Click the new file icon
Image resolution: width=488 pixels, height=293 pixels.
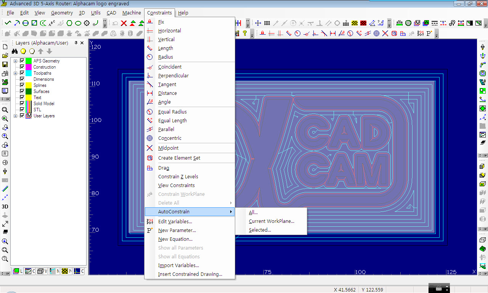click(5, 47)
